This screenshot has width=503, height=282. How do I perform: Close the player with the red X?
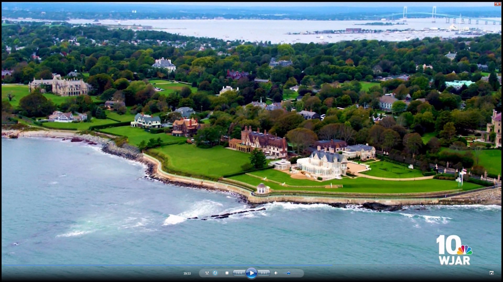[497, 4]
